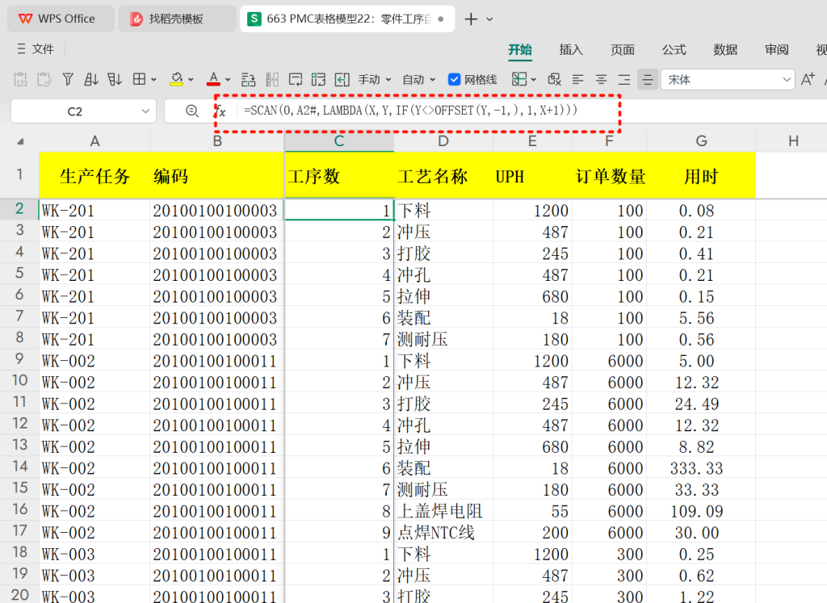Switch to the 开始 ribbon tab
This screenshot has height=603, width=827.
point(520,49)
